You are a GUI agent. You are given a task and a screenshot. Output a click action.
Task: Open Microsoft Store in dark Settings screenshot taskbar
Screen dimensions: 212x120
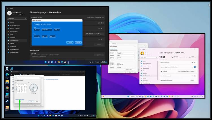[65, 62]
